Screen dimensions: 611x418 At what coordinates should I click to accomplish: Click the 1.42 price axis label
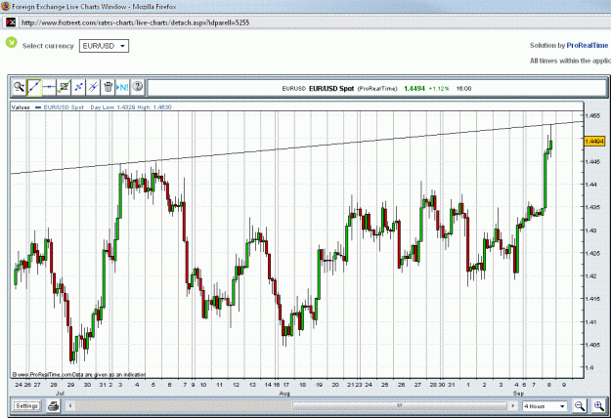[x=590, y=276]
